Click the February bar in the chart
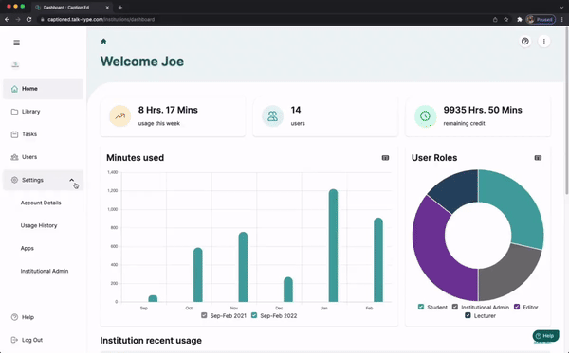Viewport: 569px width, 353px height. 378,260
